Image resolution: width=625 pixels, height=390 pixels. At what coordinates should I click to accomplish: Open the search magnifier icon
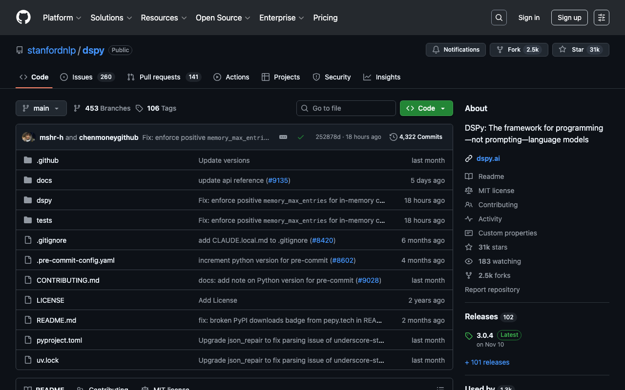[499, 18]
